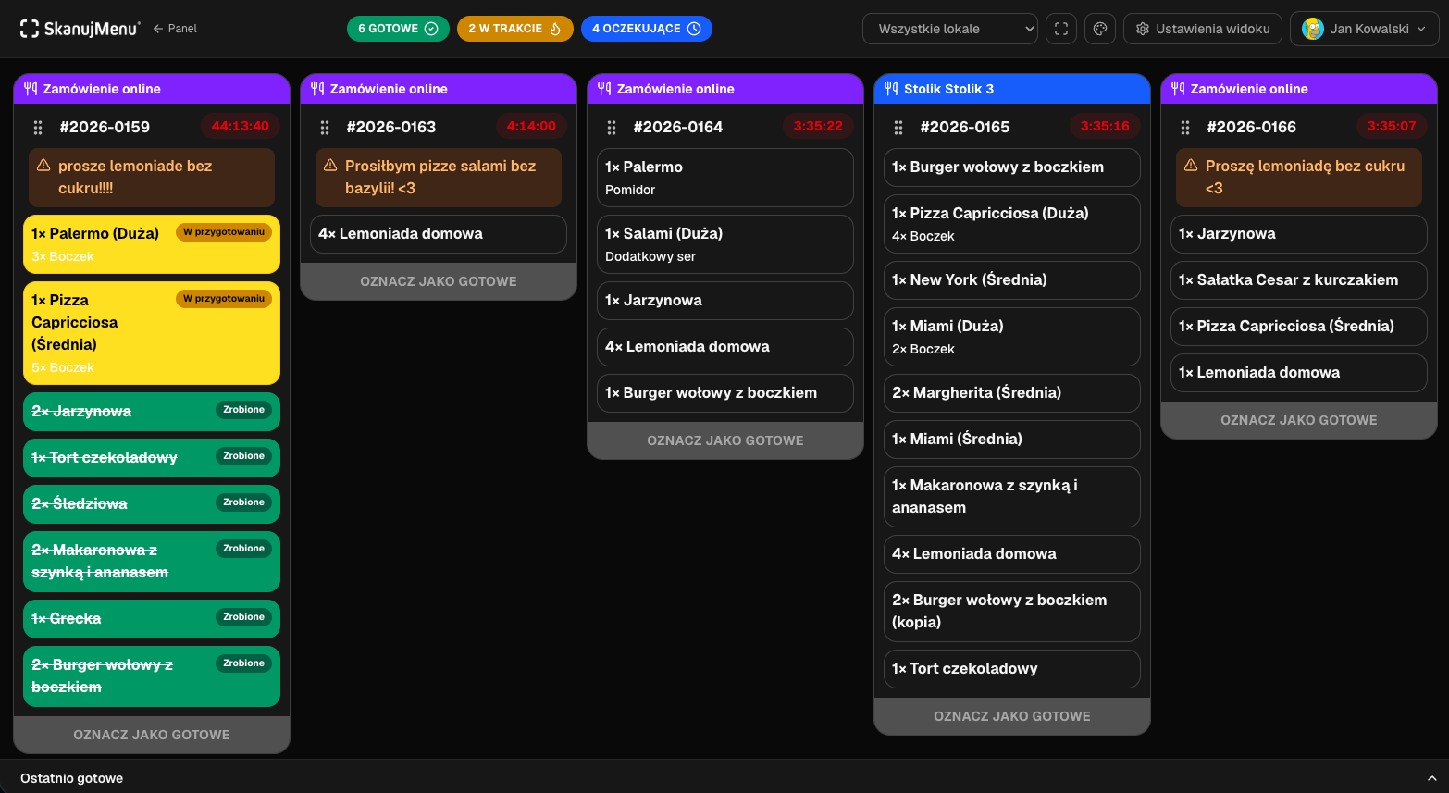Open Ustawienia widoku settings
1449x793 pixels.
tap(1203, 29)
